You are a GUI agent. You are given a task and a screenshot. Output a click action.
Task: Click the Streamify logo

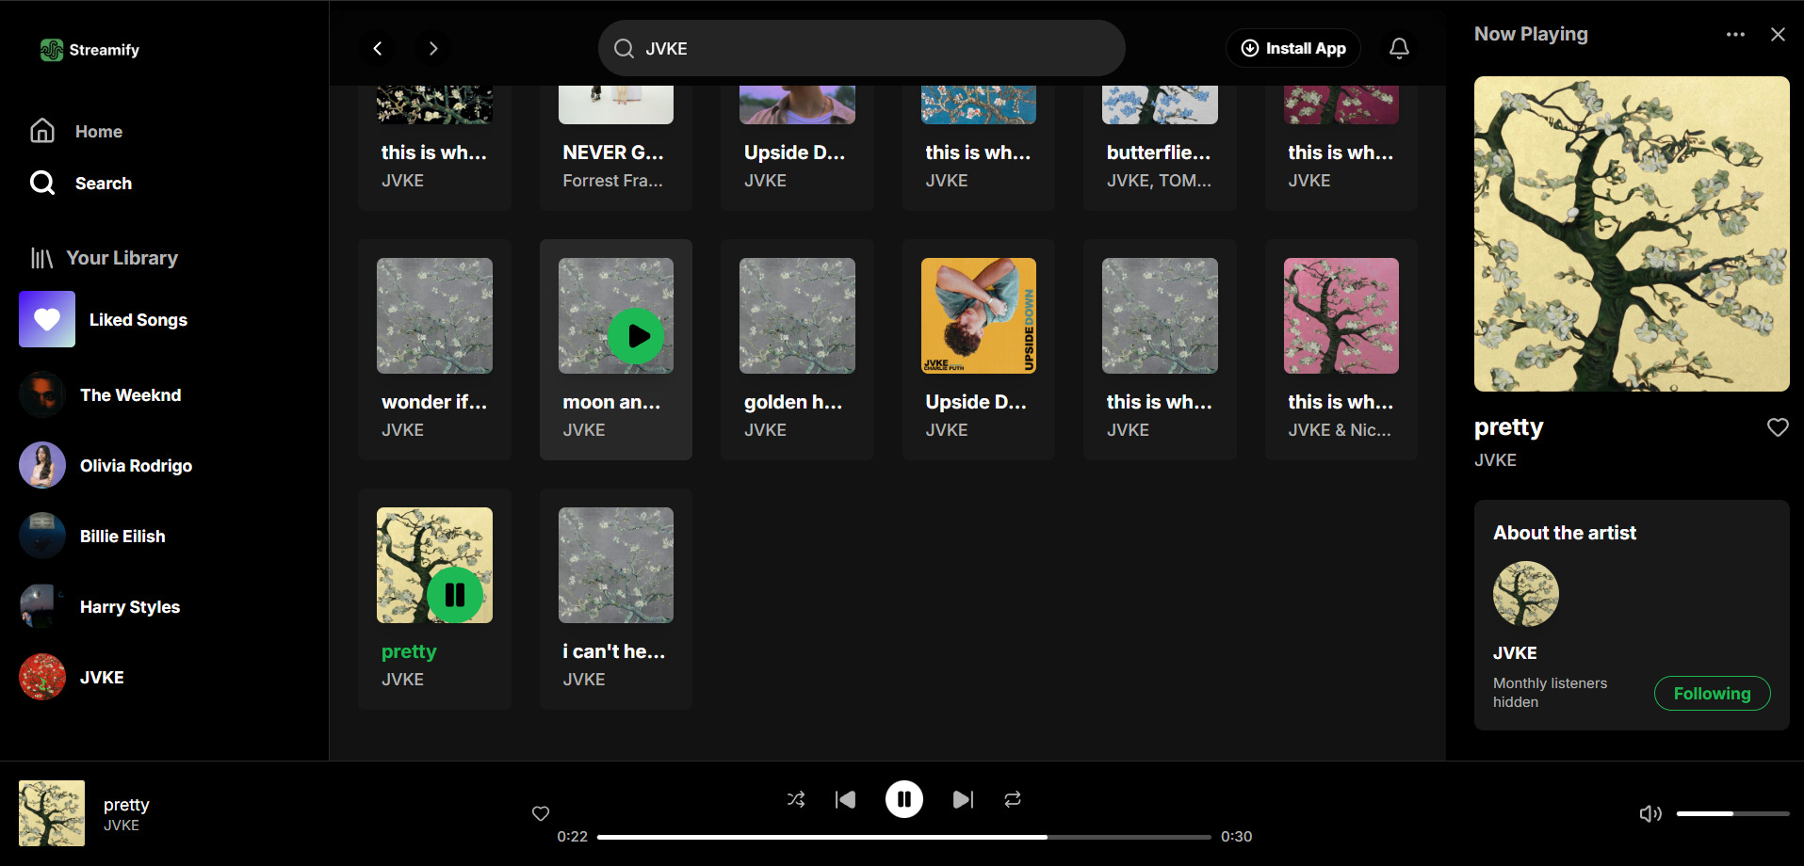click(x=89, y=50)
